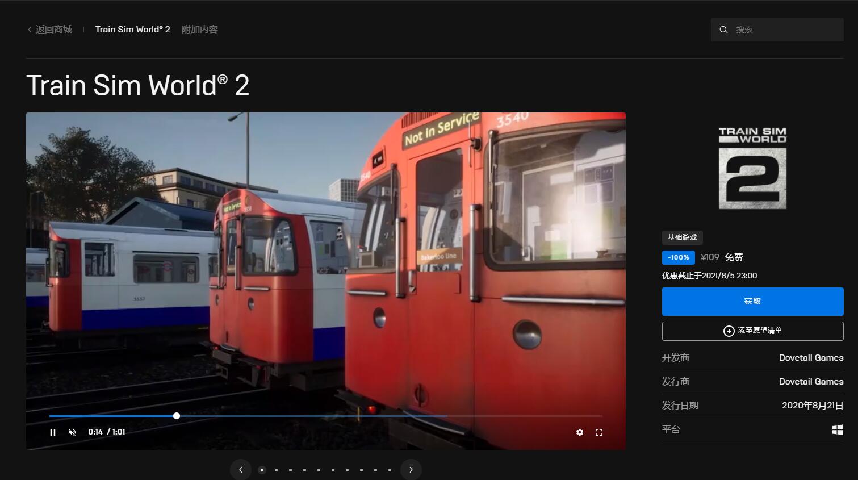
Task: Select sixth carousel dot
Action: coord(333,470)
